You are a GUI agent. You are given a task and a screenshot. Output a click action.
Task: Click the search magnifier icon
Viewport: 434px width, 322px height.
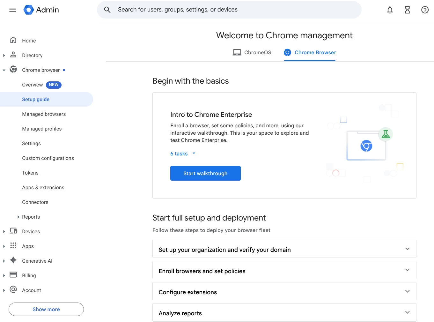(x=107, y=10)
